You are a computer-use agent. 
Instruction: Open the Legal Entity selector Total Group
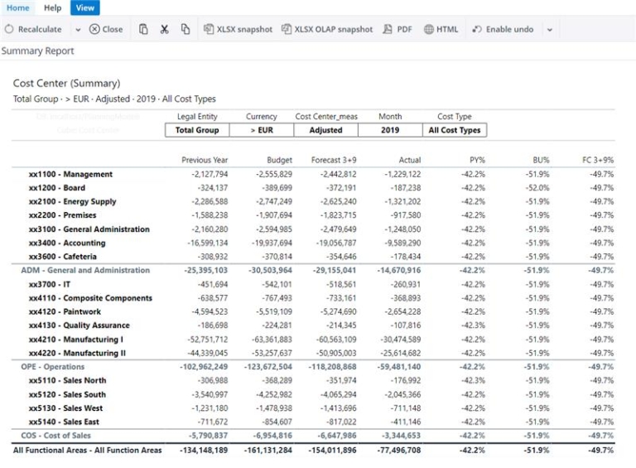click(x=197, y=130)
